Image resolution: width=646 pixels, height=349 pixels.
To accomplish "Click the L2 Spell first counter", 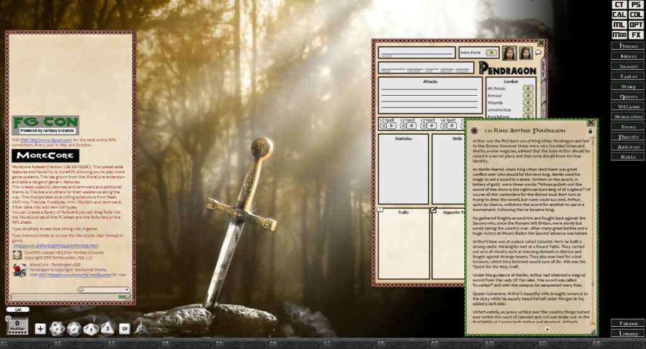I will [x=403, y=125].
